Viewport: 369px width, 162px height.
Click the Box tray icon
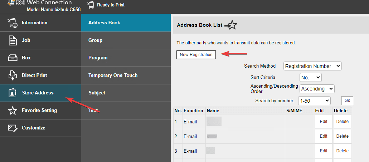tap(13, 58)
